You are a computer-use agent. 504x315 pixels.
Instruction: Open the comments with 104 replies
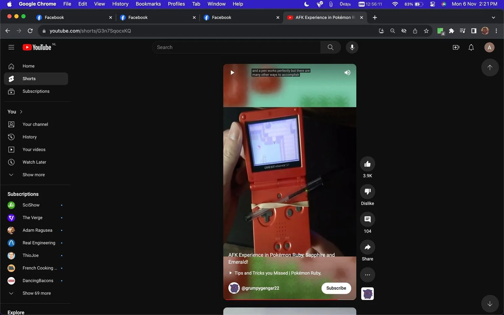pos(367,220)
